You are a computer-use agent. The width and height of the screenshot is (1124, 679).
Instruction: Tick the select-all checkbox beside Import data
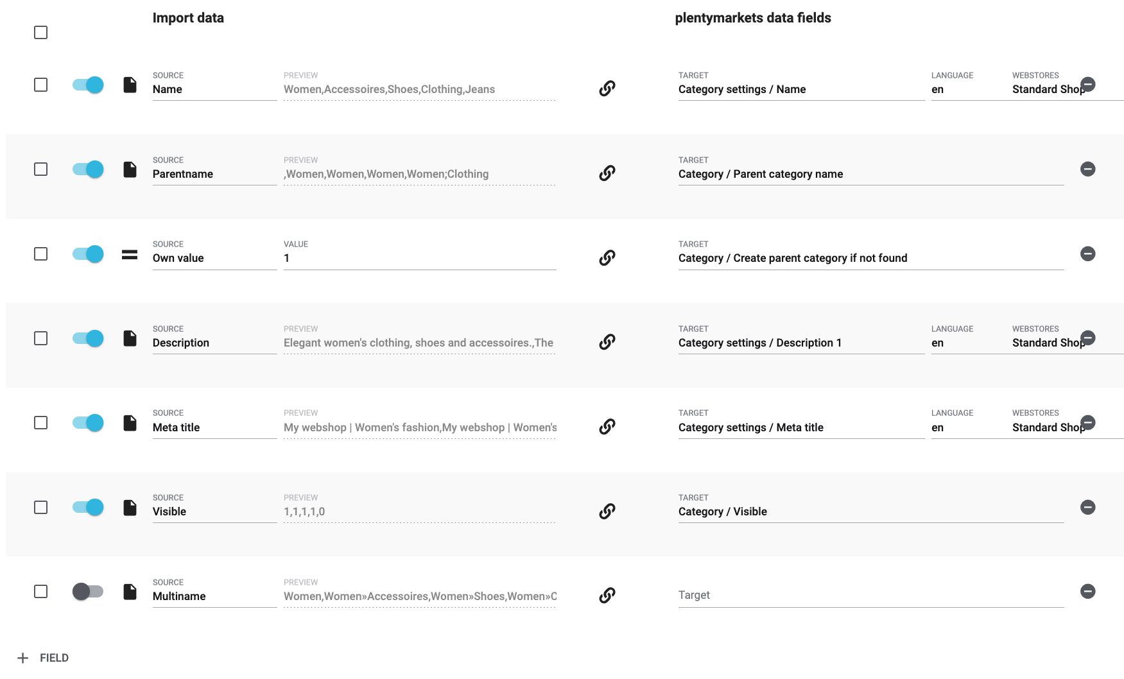(x=40, y=32)
